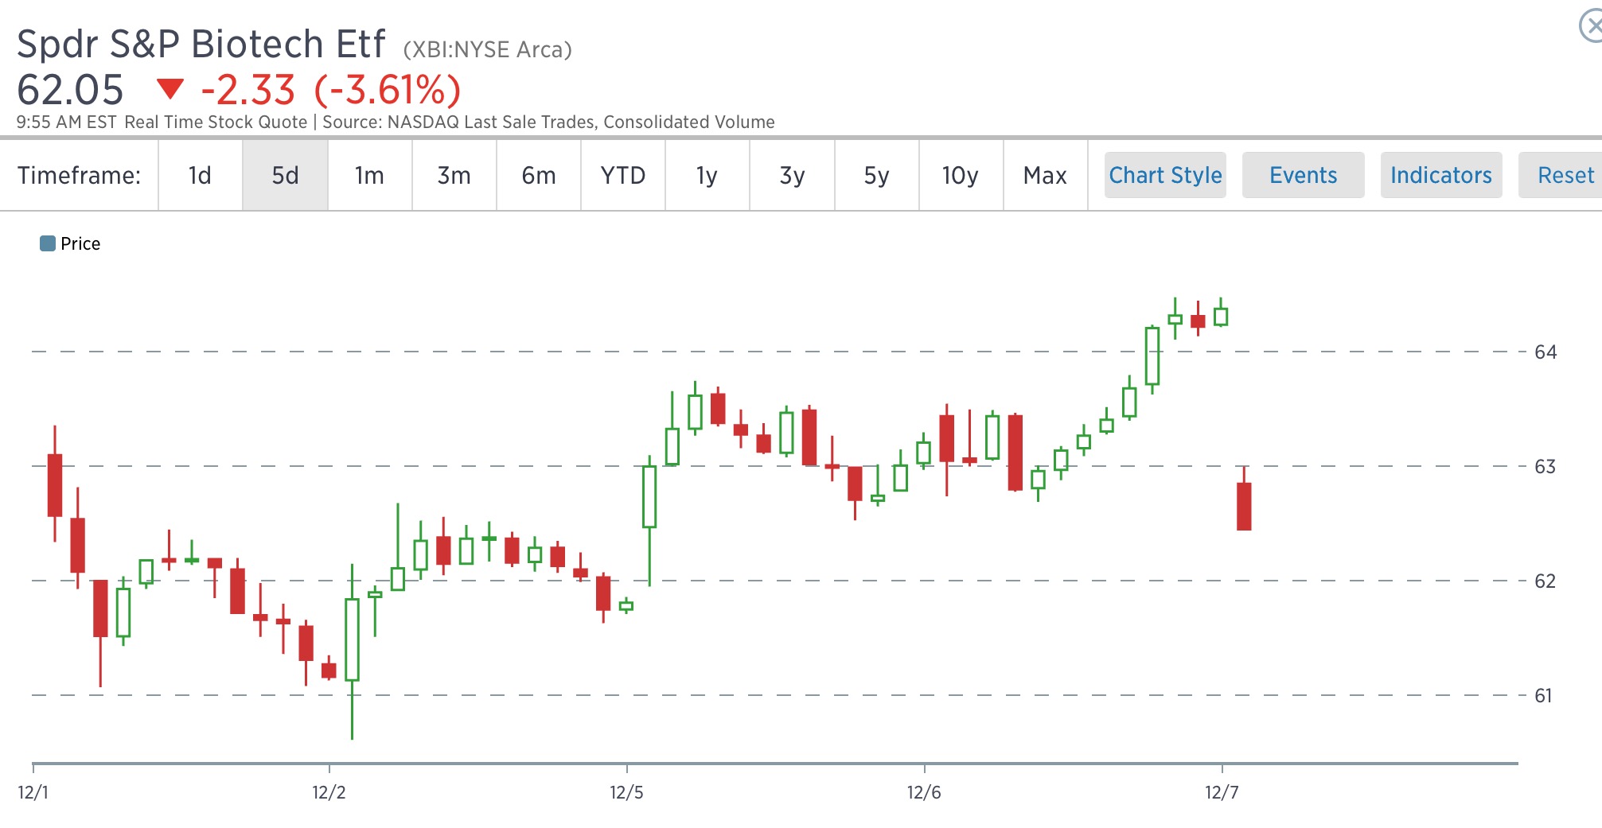View the 3y timeframe
Screen dimensions: 1602x828
pyautogui.click(x=792, y=175)
